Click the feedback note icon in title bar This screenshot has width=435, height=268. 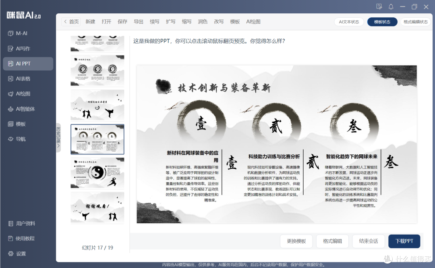(x=379, y=7)
